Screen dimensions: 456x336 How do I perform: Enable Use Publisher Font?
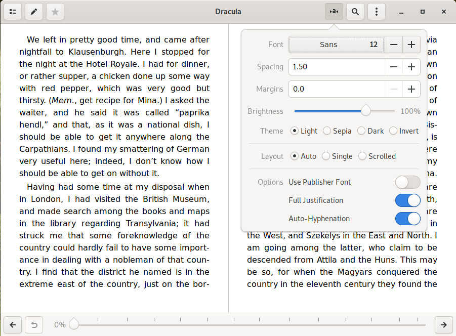(407, 182)
